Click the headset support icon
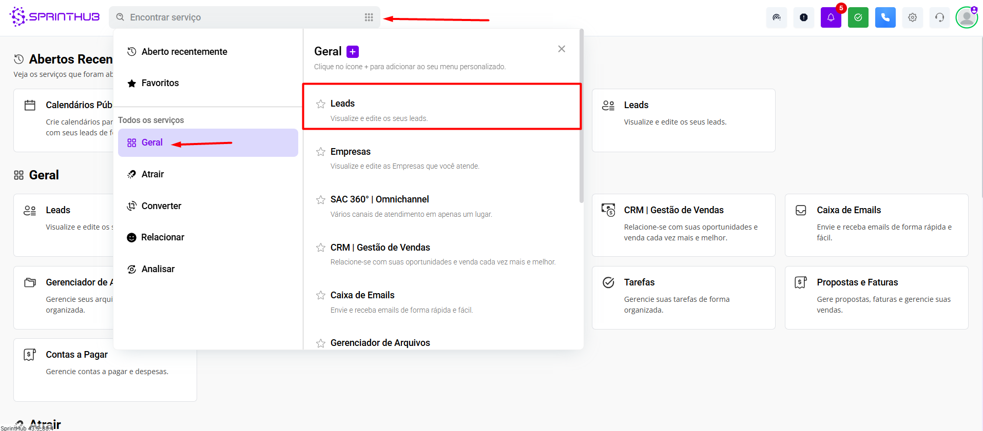Image resolution: width=983 pixels, height=431 pixels. point(939,17)
